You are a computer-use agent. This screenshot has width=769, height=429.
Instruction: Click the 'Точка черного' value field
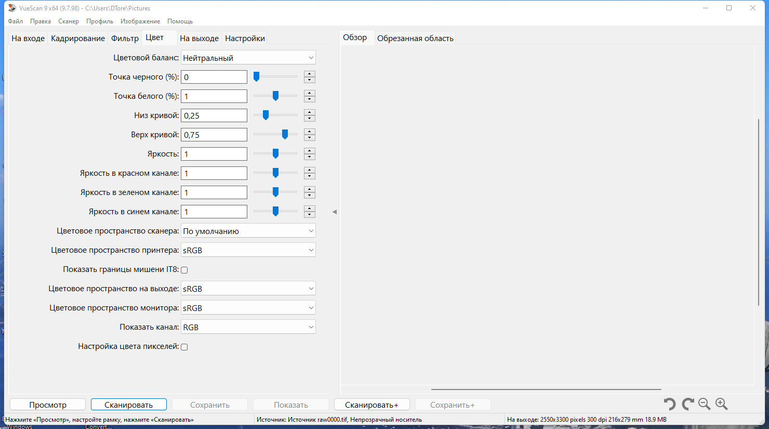tap(214, 77)
